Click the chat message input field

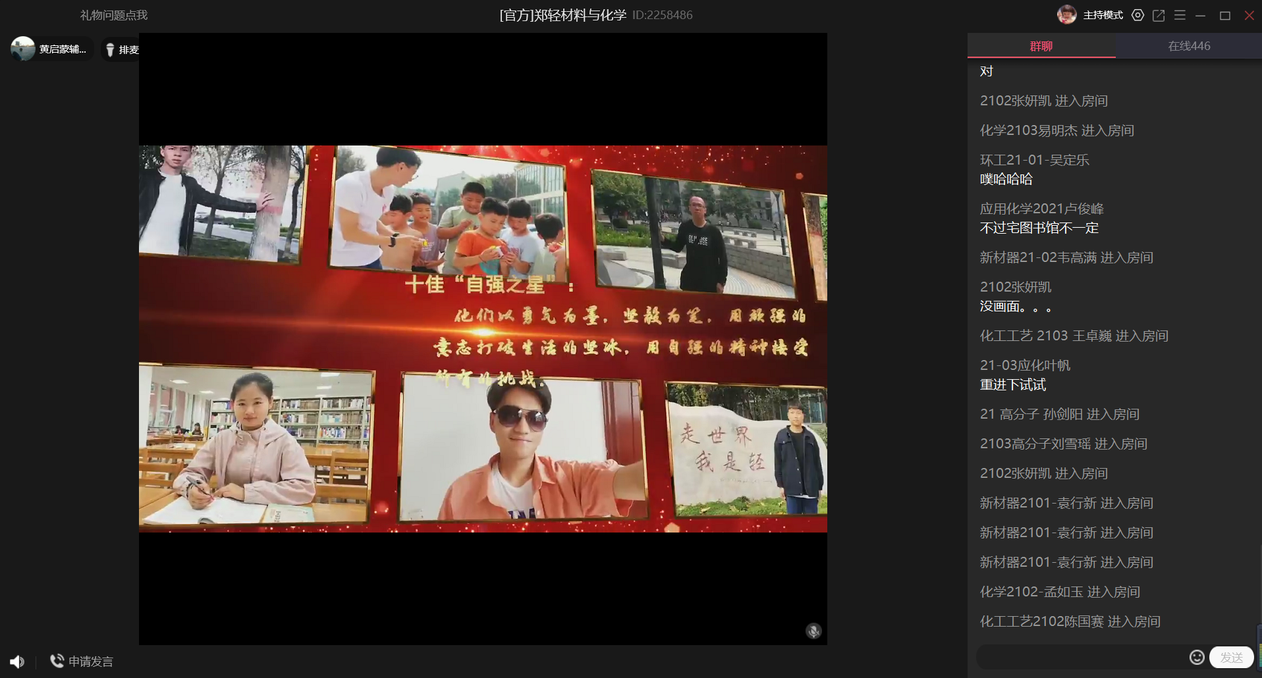(1080, 657)
